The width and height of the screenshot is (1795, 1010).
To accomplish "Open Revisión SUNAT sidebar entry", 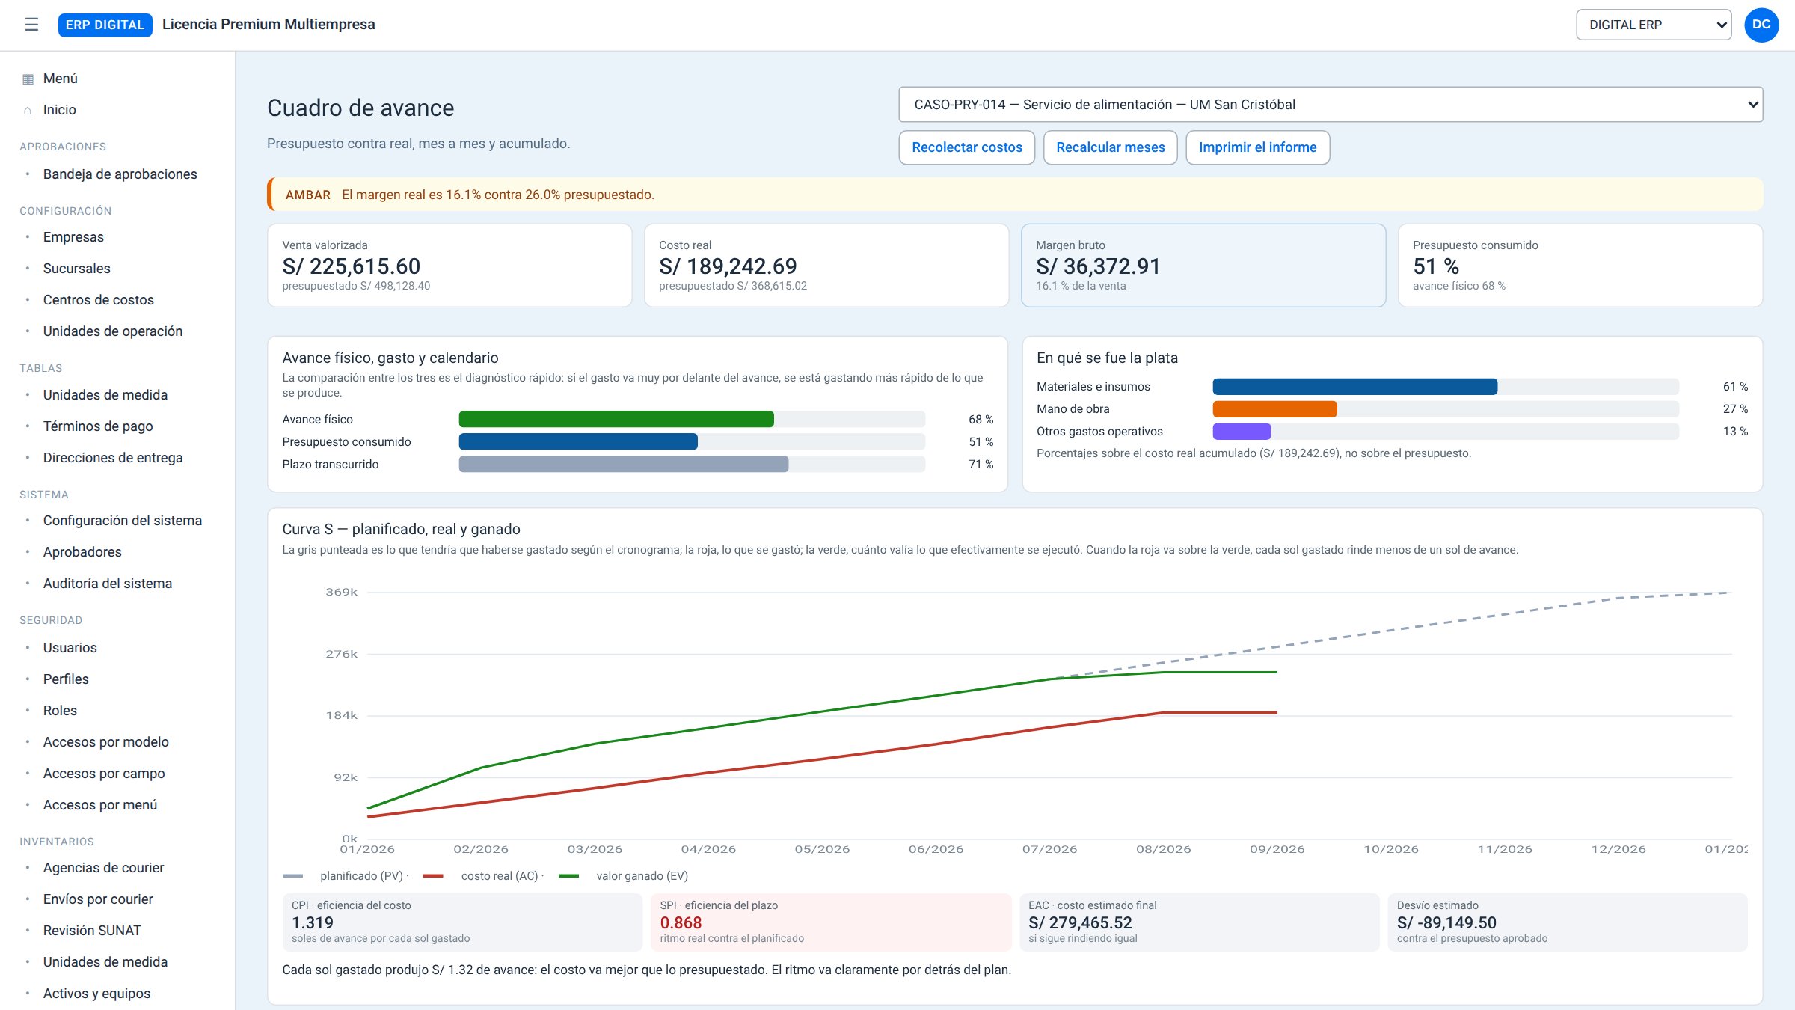I will point(92,931).
